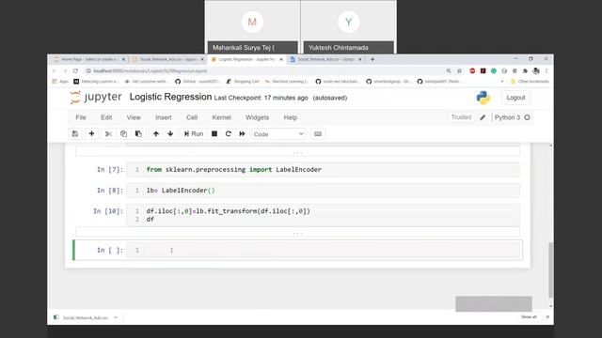602x338 pixels.
Task: Interrupt the kernel with the stop square
Action: pyautogui.click(x=214, y=133)
